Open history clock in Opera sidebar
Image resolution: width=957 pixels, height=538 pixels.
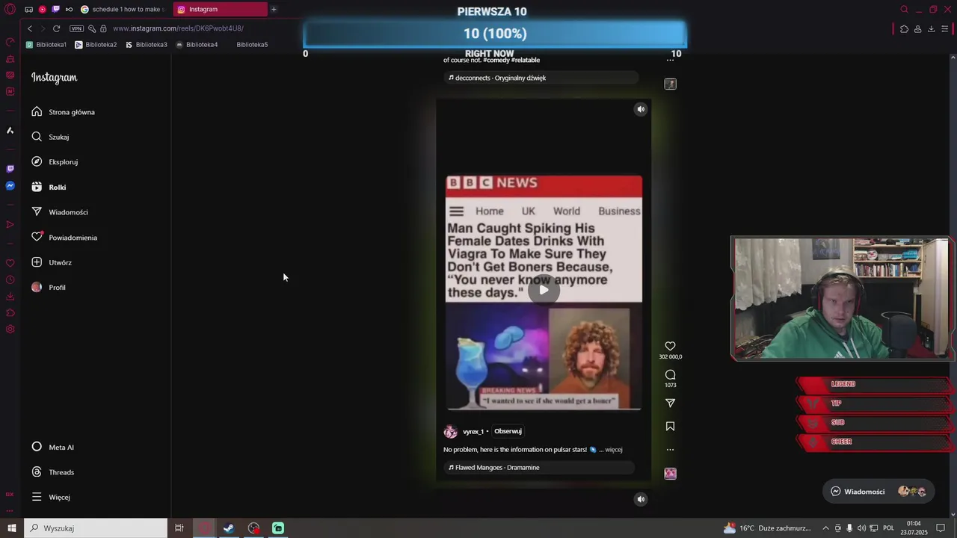coord(10,280)
